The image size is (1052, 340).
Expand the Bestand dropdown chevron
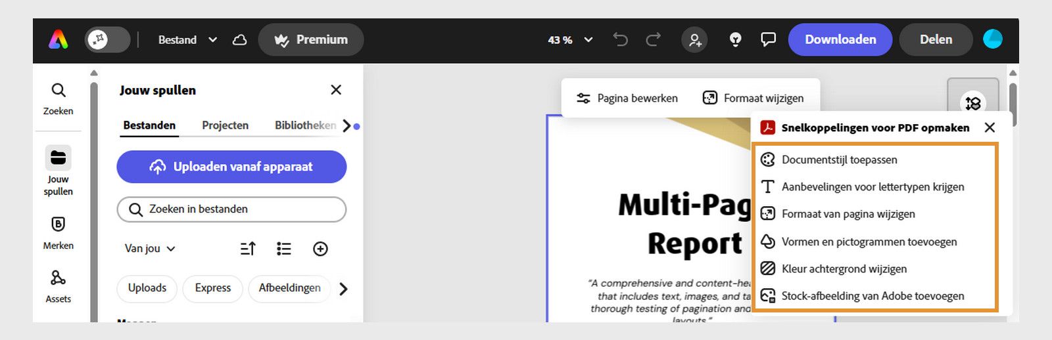coord(212,40)
